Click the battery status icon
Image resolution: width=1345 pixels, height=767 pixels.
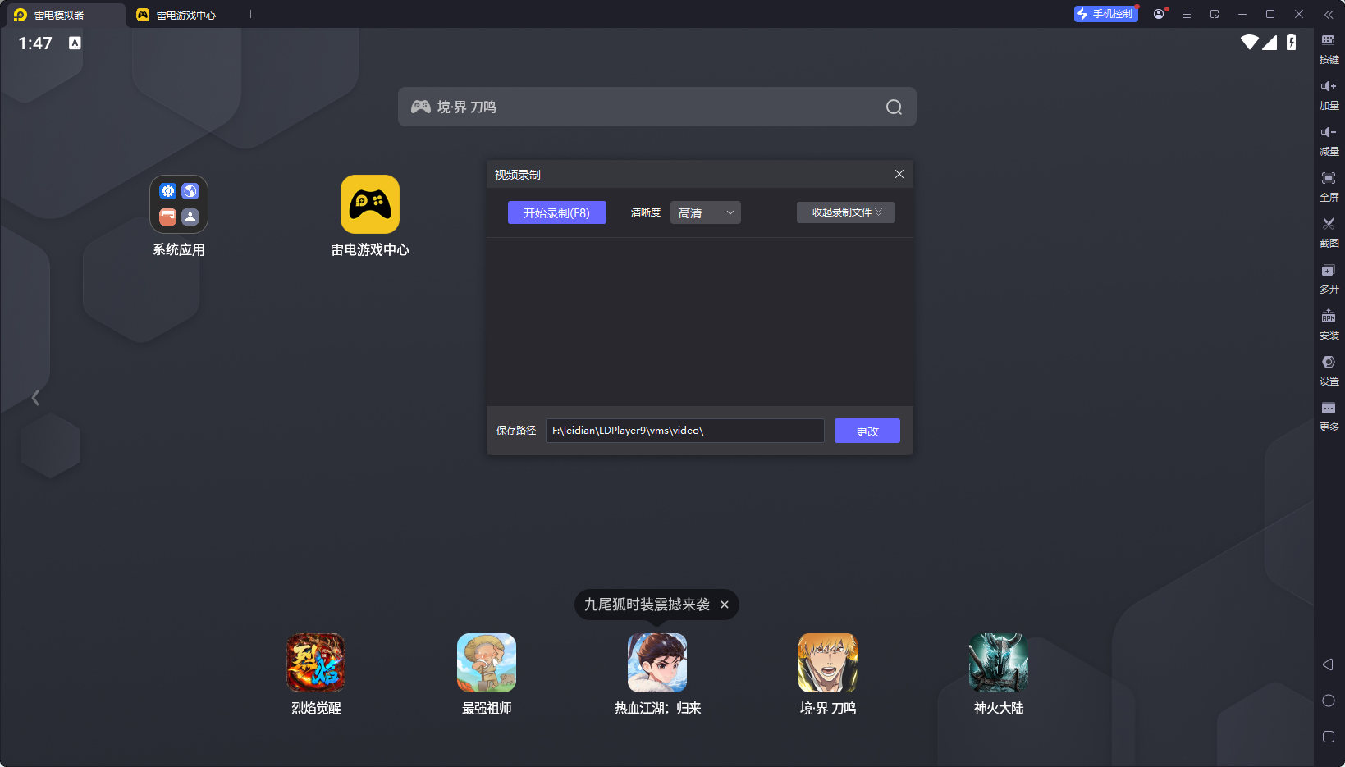coord(1292,42)
